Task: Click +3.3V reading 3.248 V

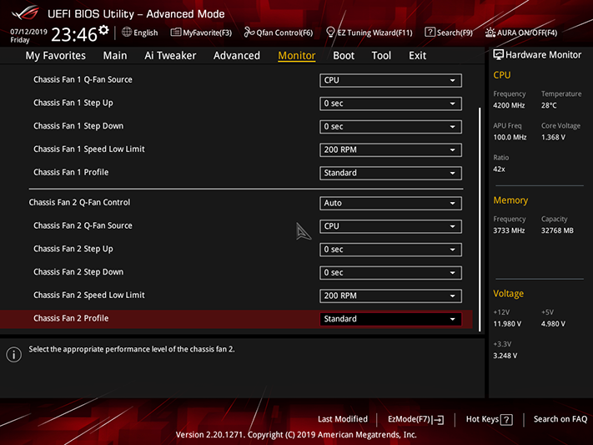Action: 505,356
